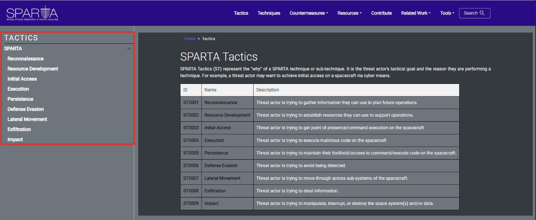Click the ST0003 table cell
This screenshot has height=220, width=536.
tap(191, 128)
